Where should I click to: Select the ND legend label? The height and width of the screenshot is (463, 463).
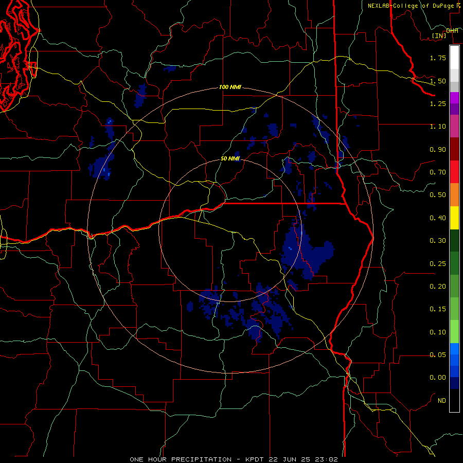tap(442, 401)
